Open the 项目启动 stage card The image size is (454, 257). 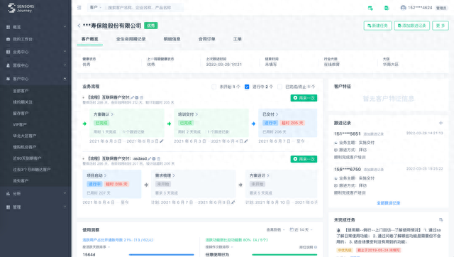coord(112,184)
